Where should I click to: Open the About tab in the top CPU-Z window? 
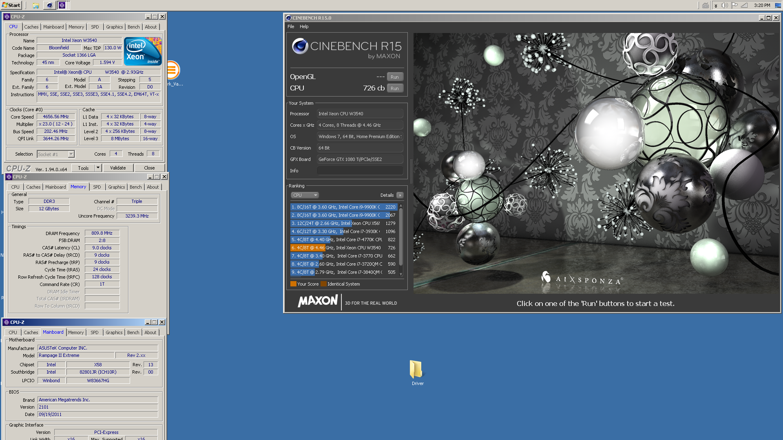150,27
